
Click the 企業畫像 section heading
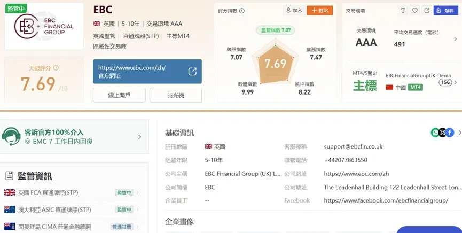(179, 222)
